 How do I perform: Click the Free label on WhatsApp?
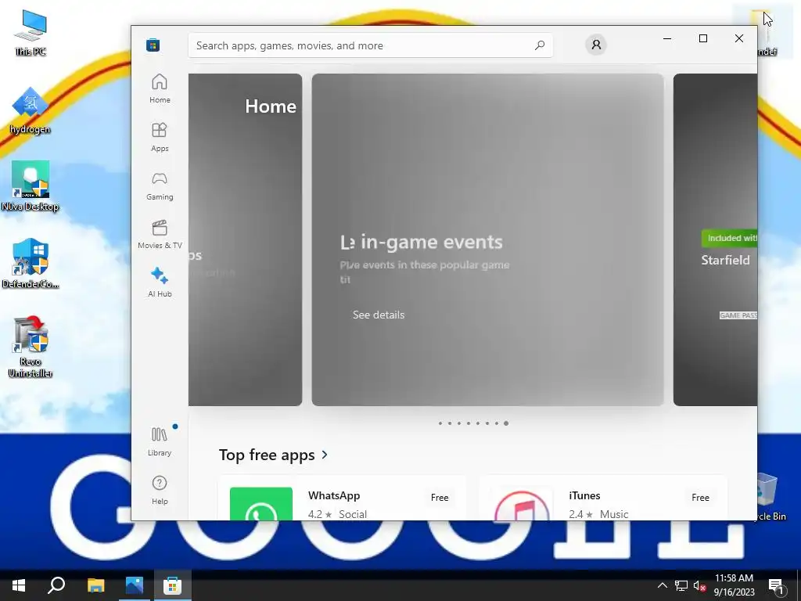440,497
